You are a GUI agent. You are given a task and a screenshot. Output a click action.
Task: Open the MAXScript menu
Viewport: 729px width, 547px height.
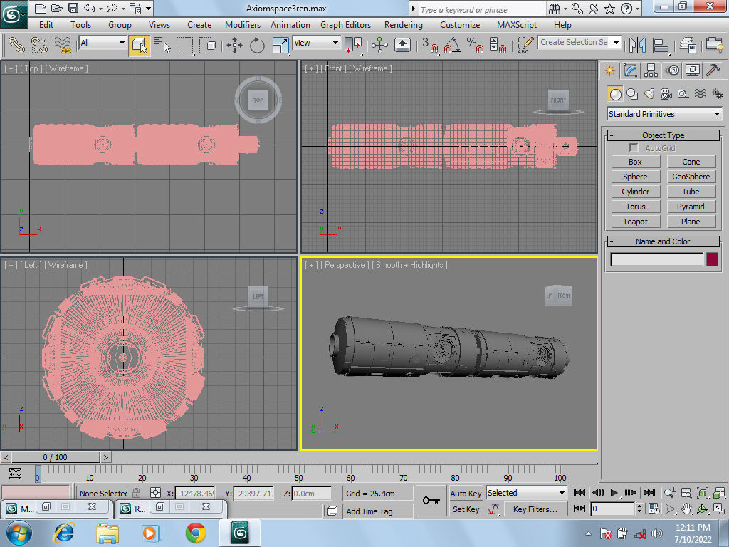coord(517,25)
